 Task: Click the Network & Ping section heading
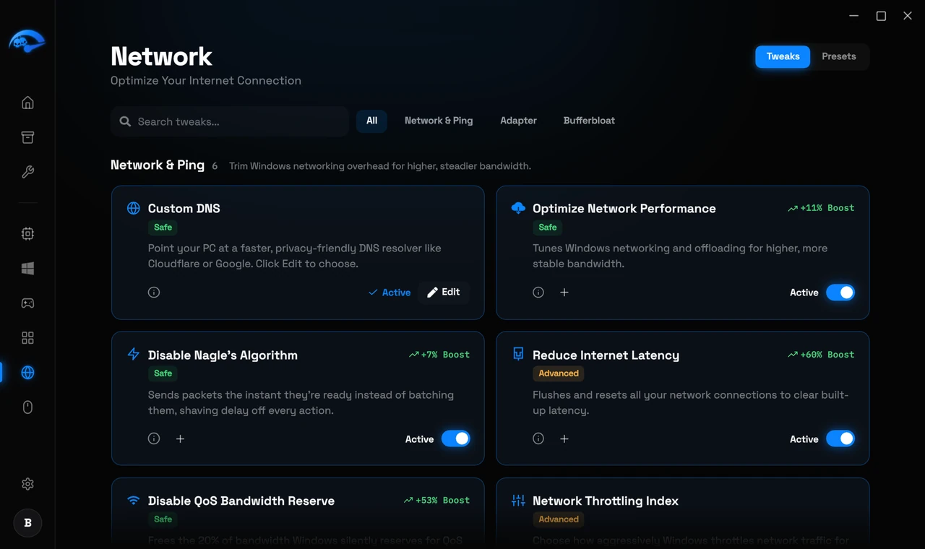click(158, 165)
